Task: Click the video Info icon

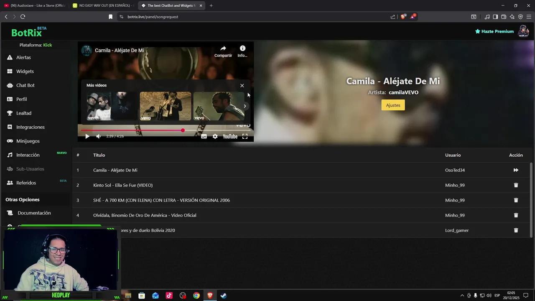Action: (242, 51)
